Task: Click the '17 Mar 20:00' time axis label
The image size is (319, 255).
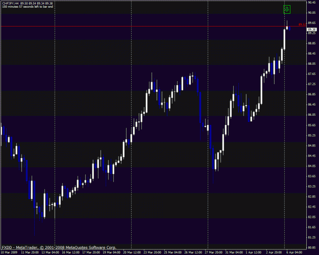Action: [x=91, y=252]
